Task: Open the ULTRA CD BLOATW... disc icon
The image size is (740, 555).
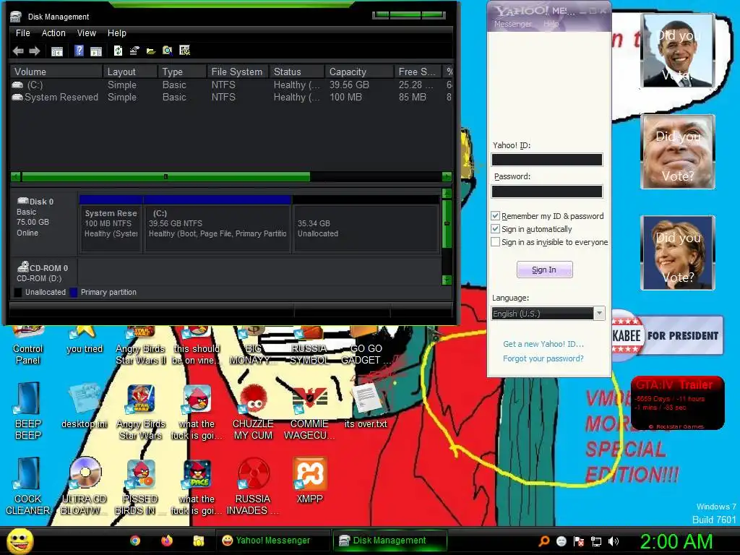Action: pyautogui.click(x=85, y=486)
